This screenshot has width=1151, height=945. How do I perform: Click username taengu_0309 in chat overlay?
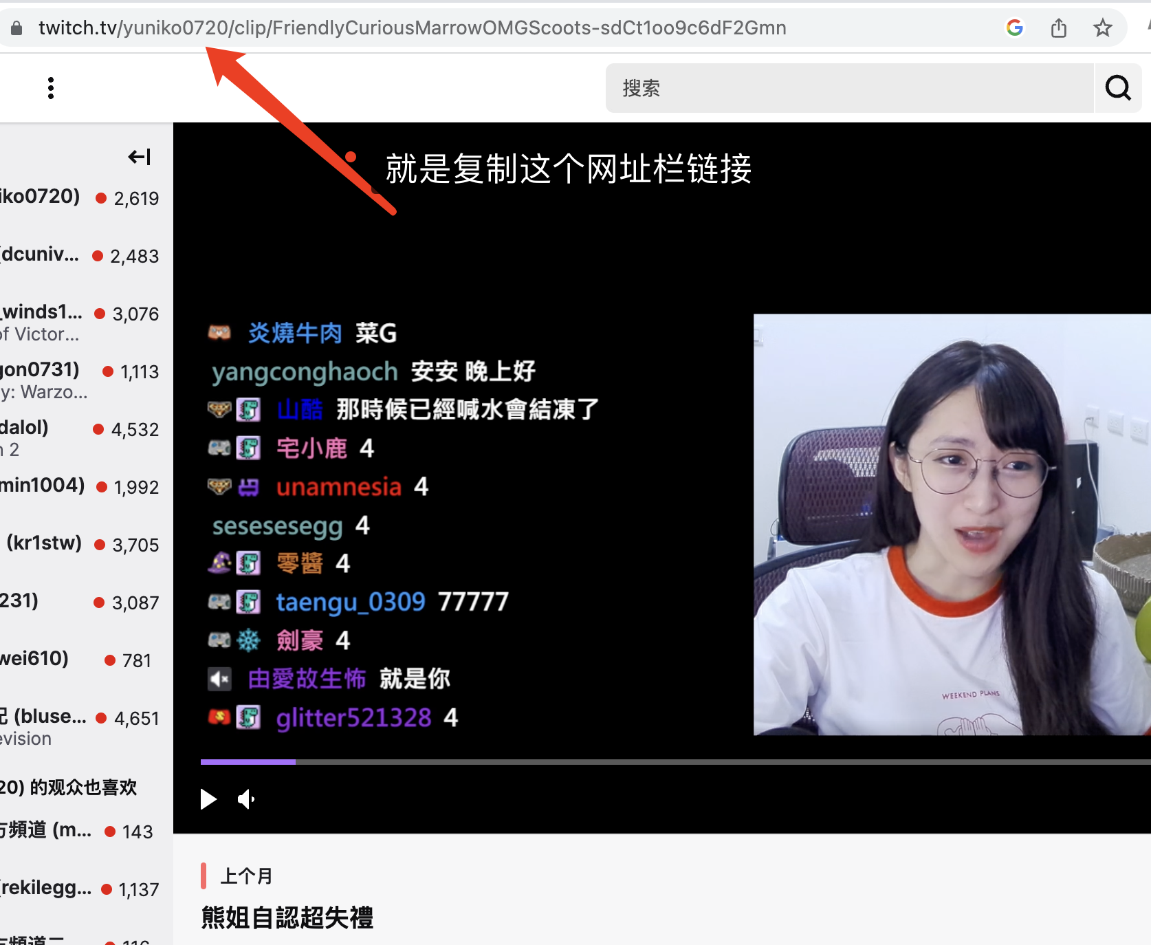351,602
